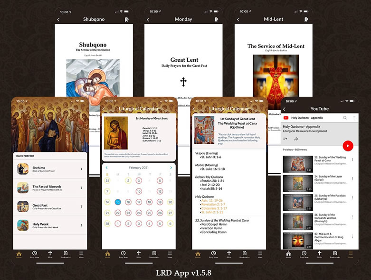371x280 pixels.
Task: Open YouTube header three-dot menu
Action: (x=354, y=118)
